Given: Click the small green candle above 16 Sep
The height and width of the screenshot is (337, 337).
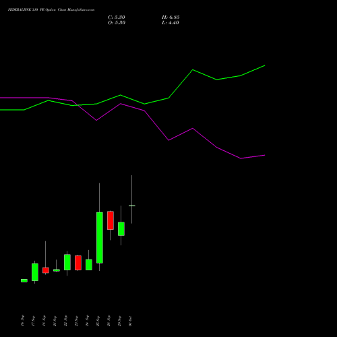Looking at the screenshot, I should [24, 280].
